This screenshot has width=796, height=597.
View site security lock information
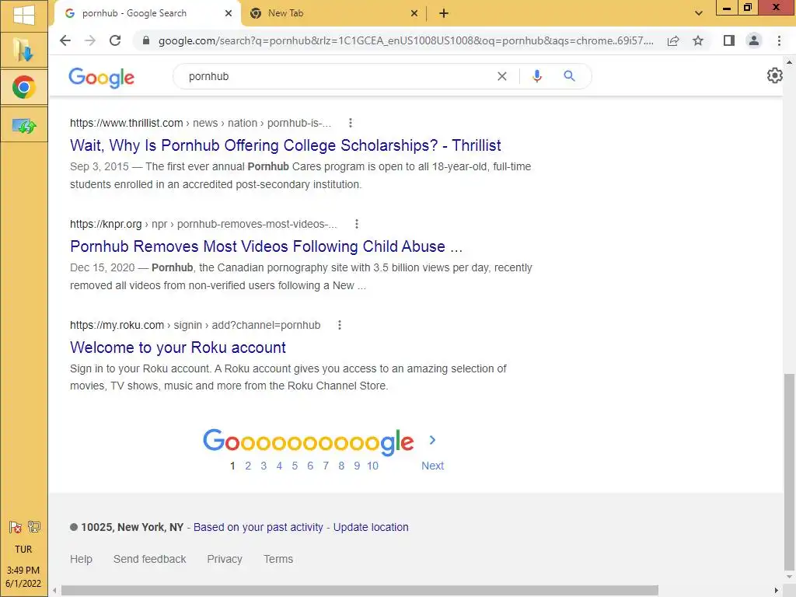point(146,40)
